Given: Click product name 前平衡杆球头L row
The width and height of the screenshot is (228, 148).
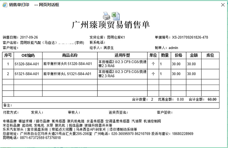Looking at the screenshot, I should [x=70, y=74].
